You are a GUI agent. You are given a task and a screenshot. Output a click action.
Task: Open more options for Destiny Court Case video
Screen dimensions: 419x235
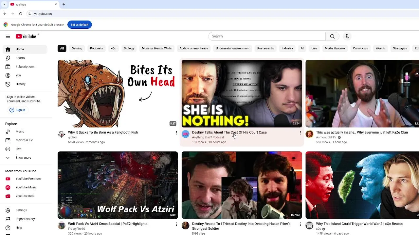(x=300, y=133)
